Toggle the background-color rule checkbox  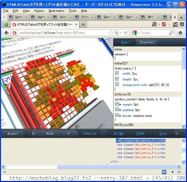tap(117, 84)
